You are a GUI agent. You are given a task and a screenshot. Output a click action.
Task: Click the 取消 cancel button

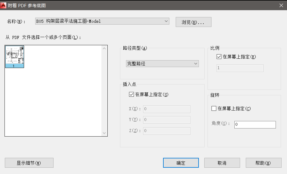click(x=222, y=163)
